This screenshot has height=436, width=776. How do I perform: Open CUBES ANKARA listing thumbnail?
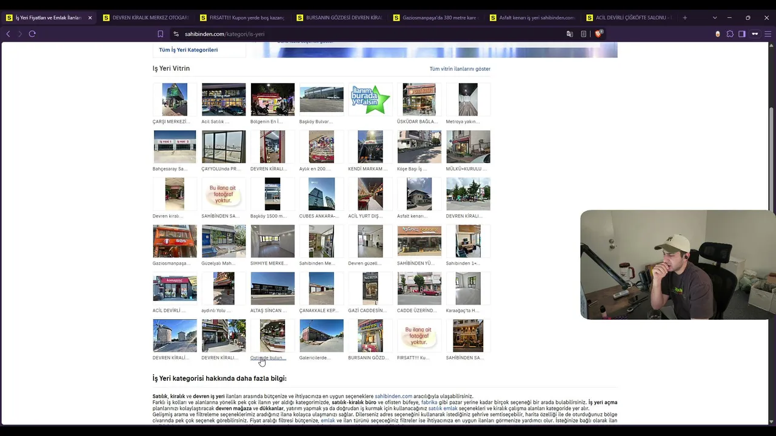[x=321, y=194]
